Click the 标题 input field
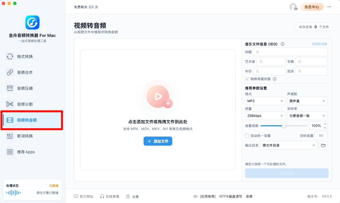This screenshot has width=340, height=203. point(290,52)
